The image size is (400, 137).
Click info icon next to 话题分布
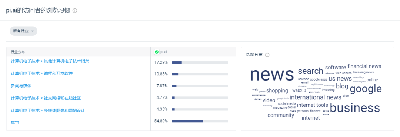(x=267, y=55)
